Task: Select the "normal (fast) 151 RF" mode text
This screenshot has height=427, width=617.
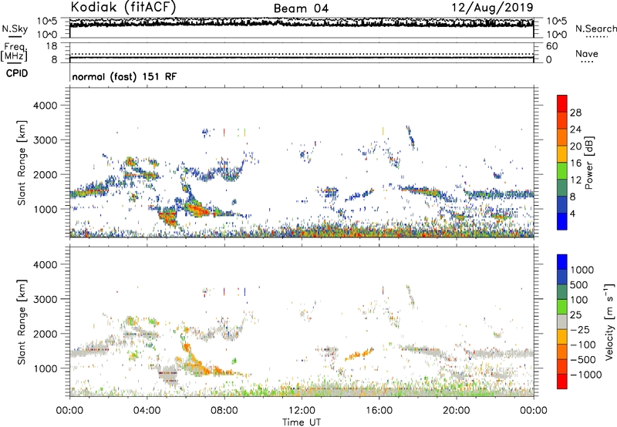Action: point(124,76)
